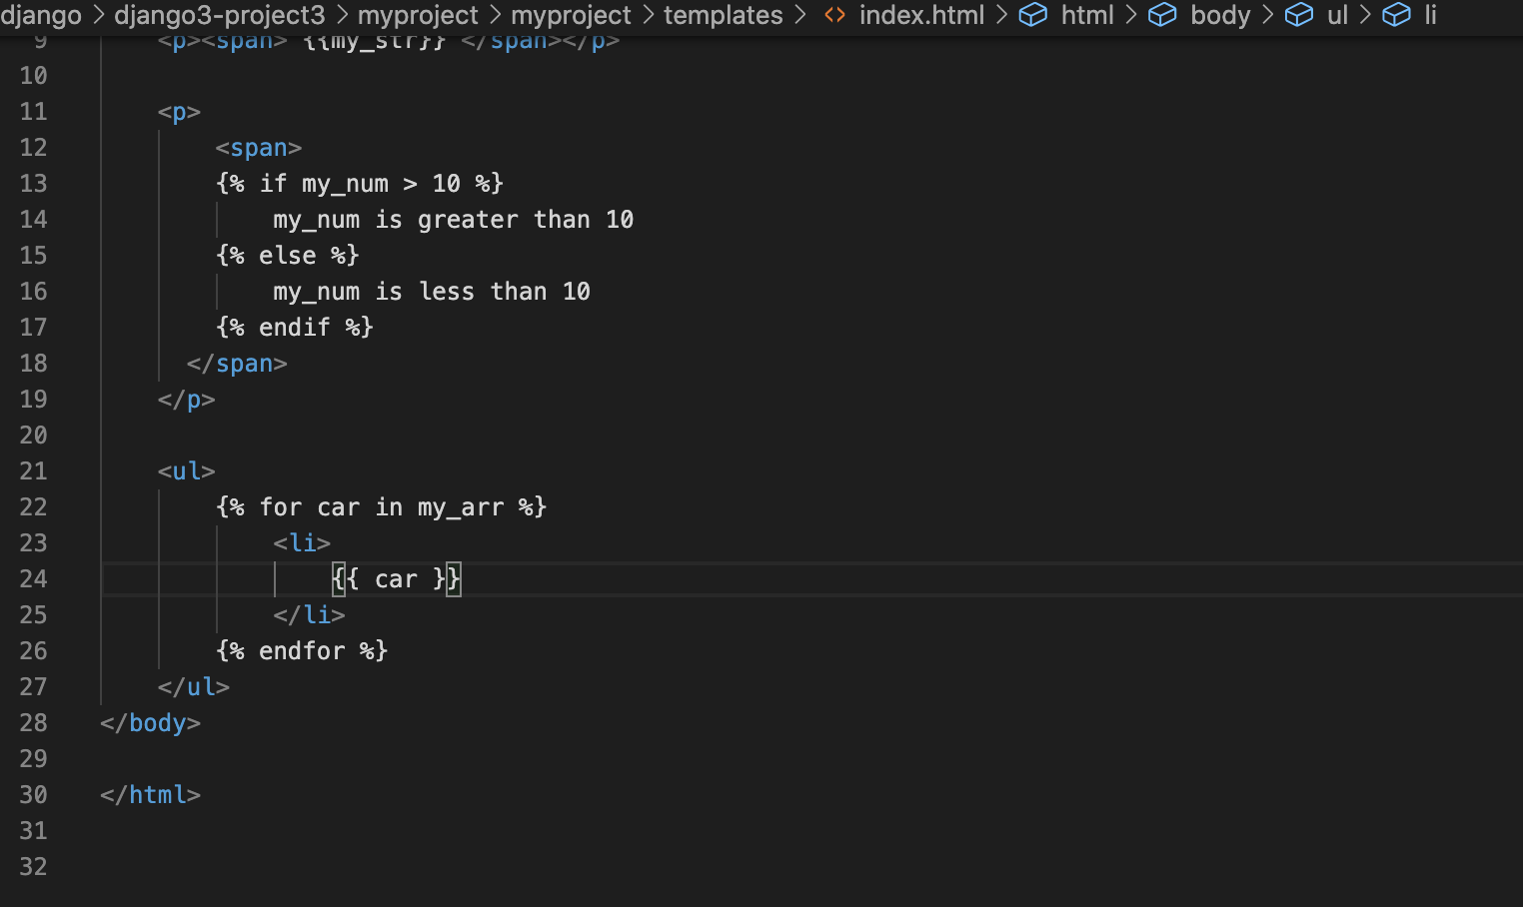
Task: Click the index.html file icon in breadcrumb
Action: pyautogui.click(x=834, y=15)
